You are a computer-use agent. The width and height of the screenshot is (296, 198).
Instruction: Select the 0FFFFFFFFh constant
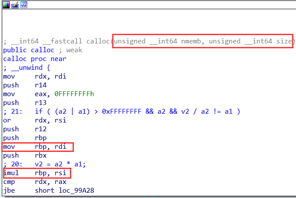pyautogui.click(x=74, y=94)
